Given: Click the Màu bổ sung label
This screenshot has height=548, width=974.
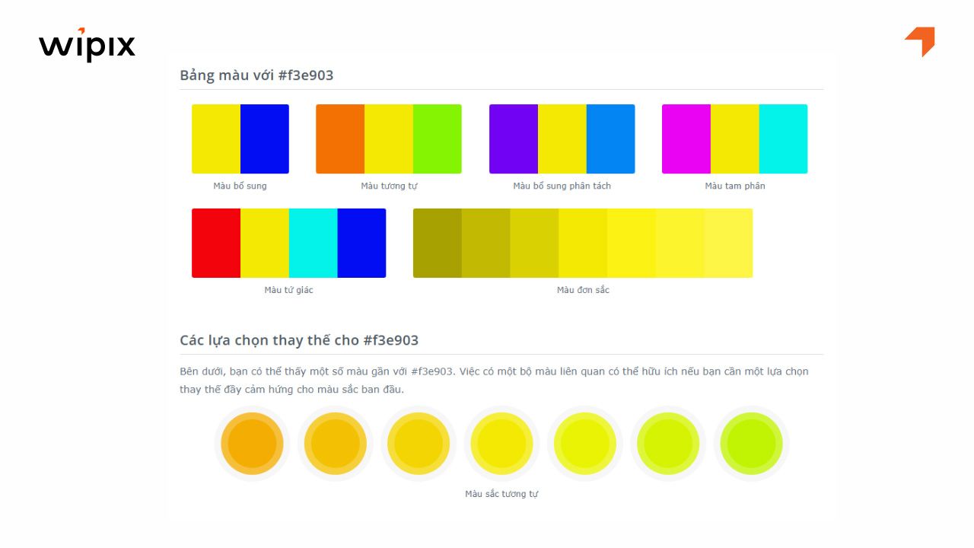Looking at the screenshot, I should click(x=240, y=186).
